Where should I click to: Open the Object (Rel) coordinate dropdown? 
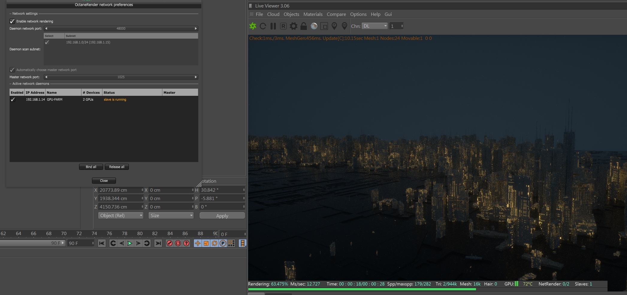pyautogui.click(x=121, y=216)
